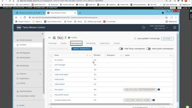Click the refresh icon beside Last updated
This screenshot has width=192, height=108.
(x=135, y=39)
